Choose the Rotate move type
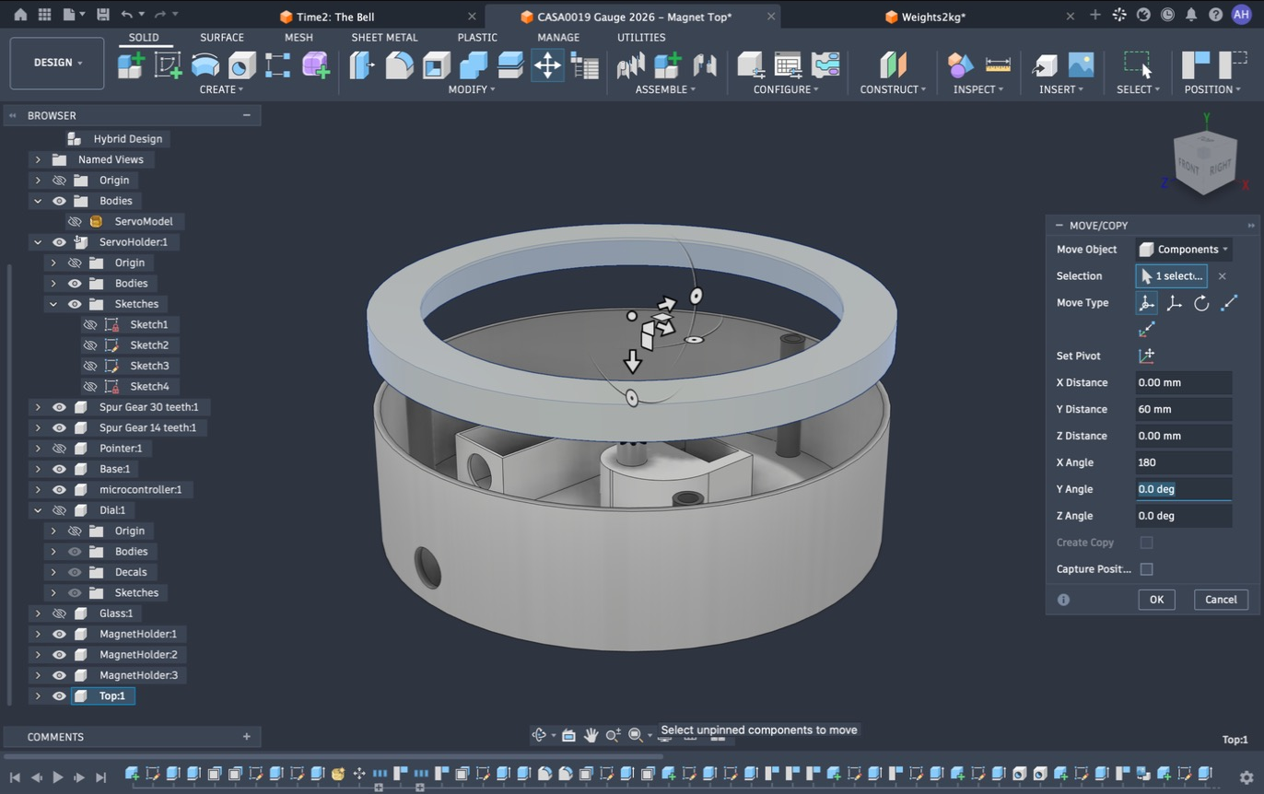The image size is (1264, 794). (1201, 303)
